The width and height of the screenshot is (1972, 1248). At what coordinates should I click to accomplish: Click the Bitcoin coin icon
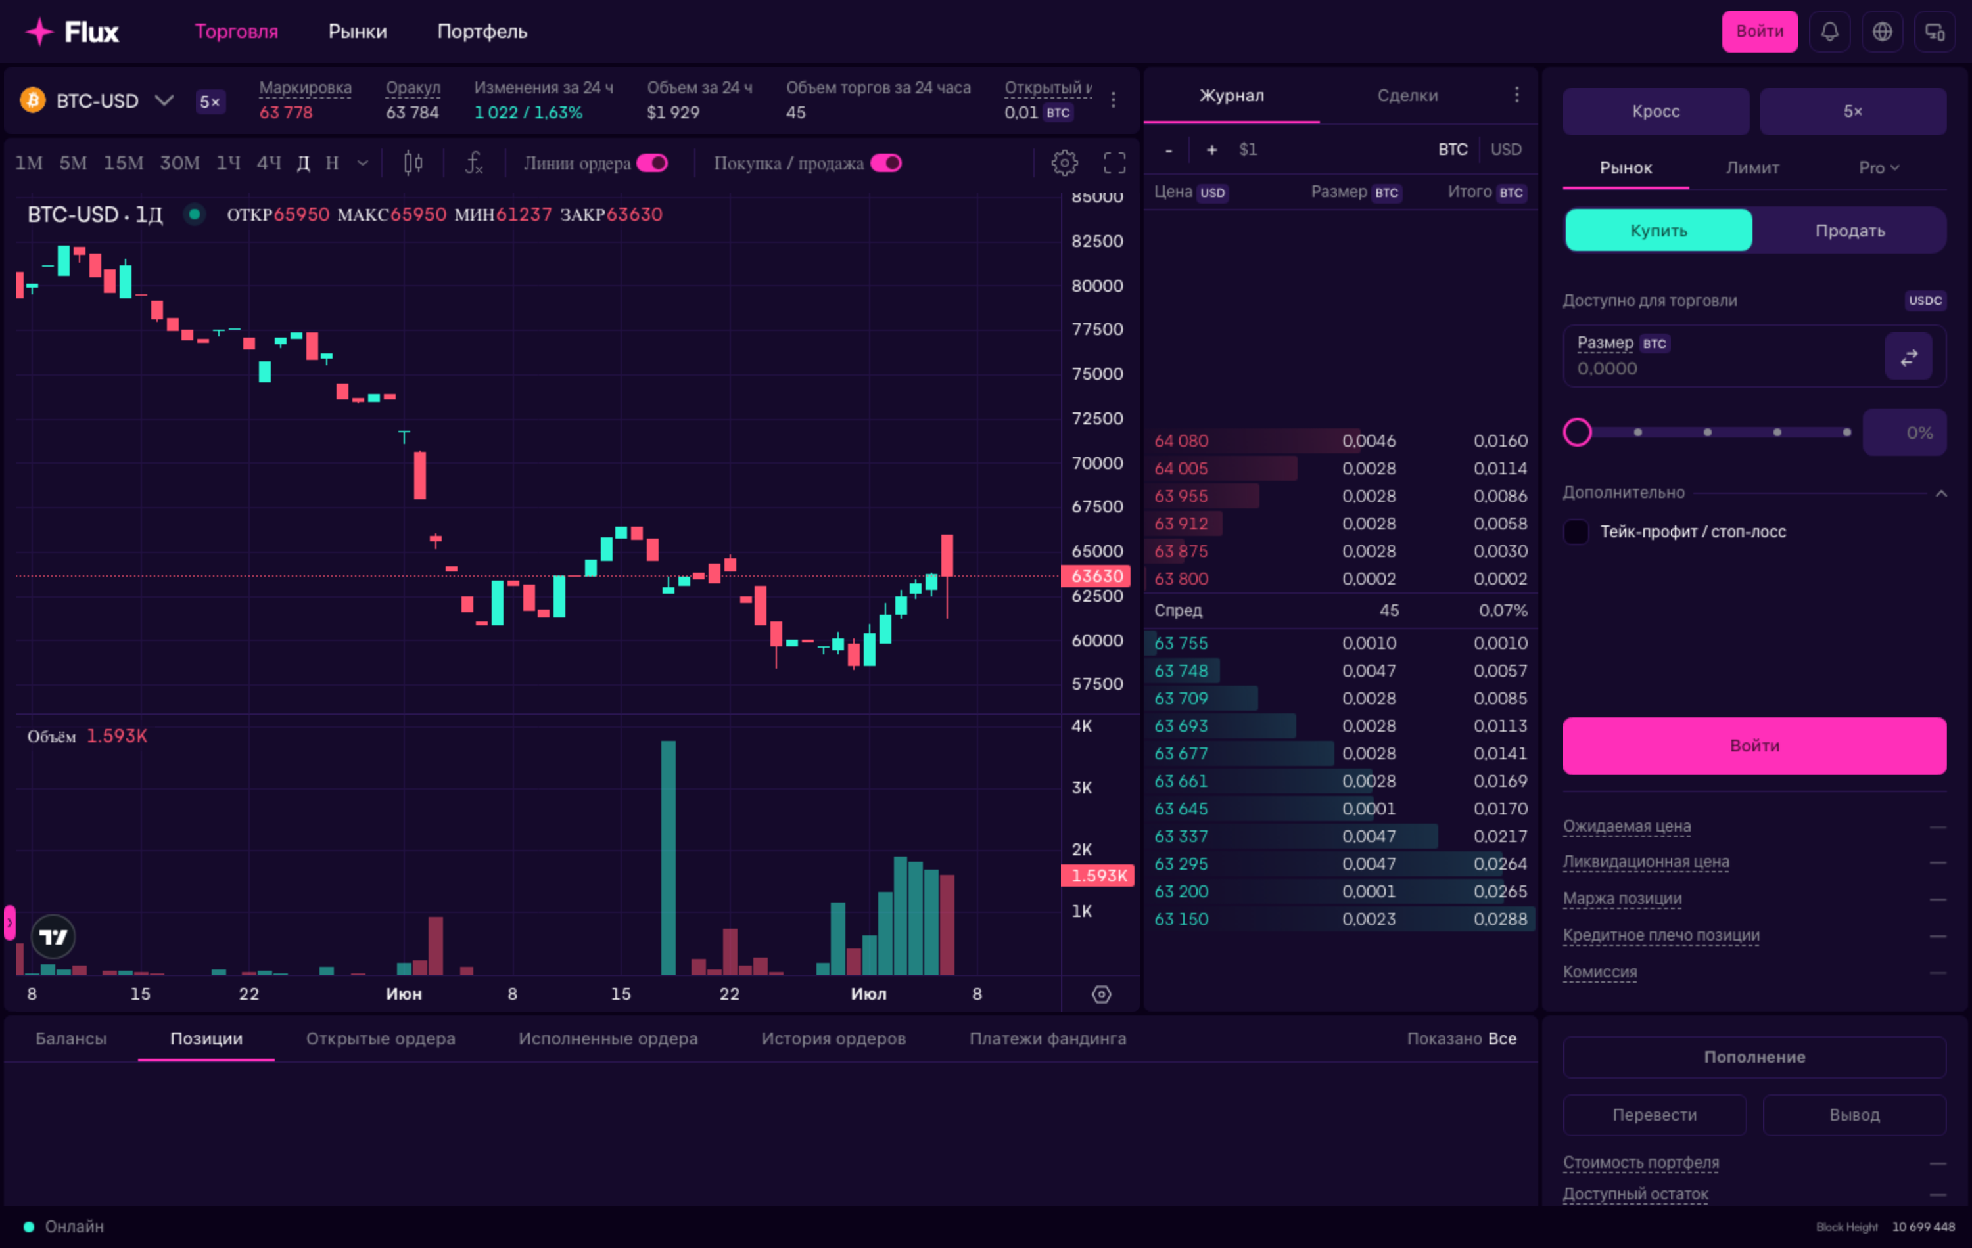pos(33,100)
